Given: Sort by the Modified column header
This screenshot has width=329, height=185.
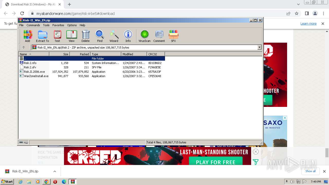Looking at the screenshot, I should [x=134, y=54].
